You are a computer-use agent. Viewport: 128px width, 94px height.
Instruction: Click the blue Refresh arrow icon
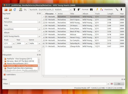(x=15, y=10)
